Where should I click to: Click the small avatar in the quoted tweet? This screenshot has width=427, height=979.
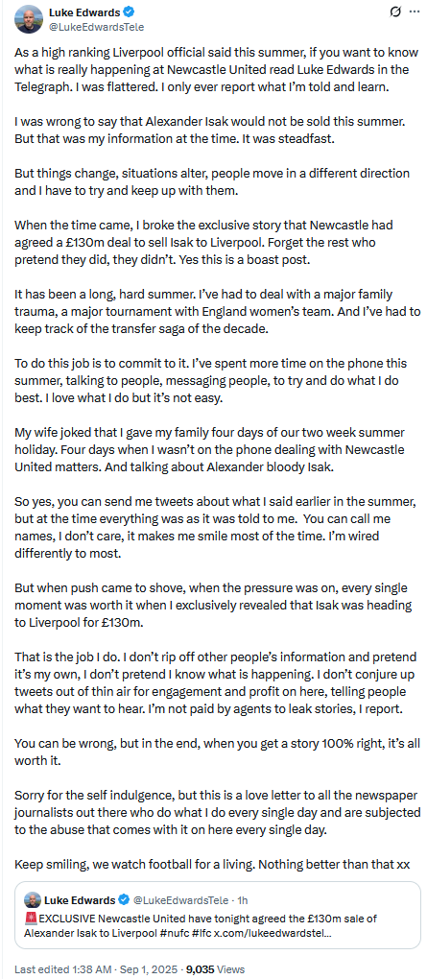point(33,899)
